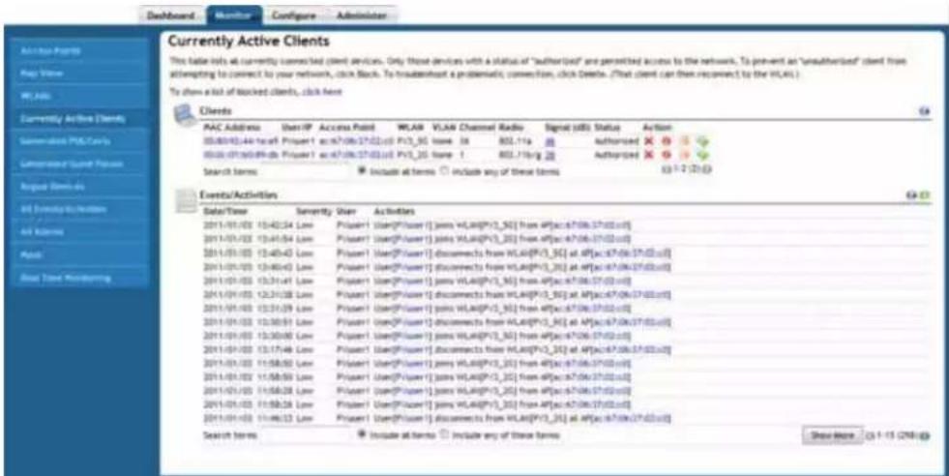Open Generated PSK/Certs in sidebar

click(x=79, y=141)
